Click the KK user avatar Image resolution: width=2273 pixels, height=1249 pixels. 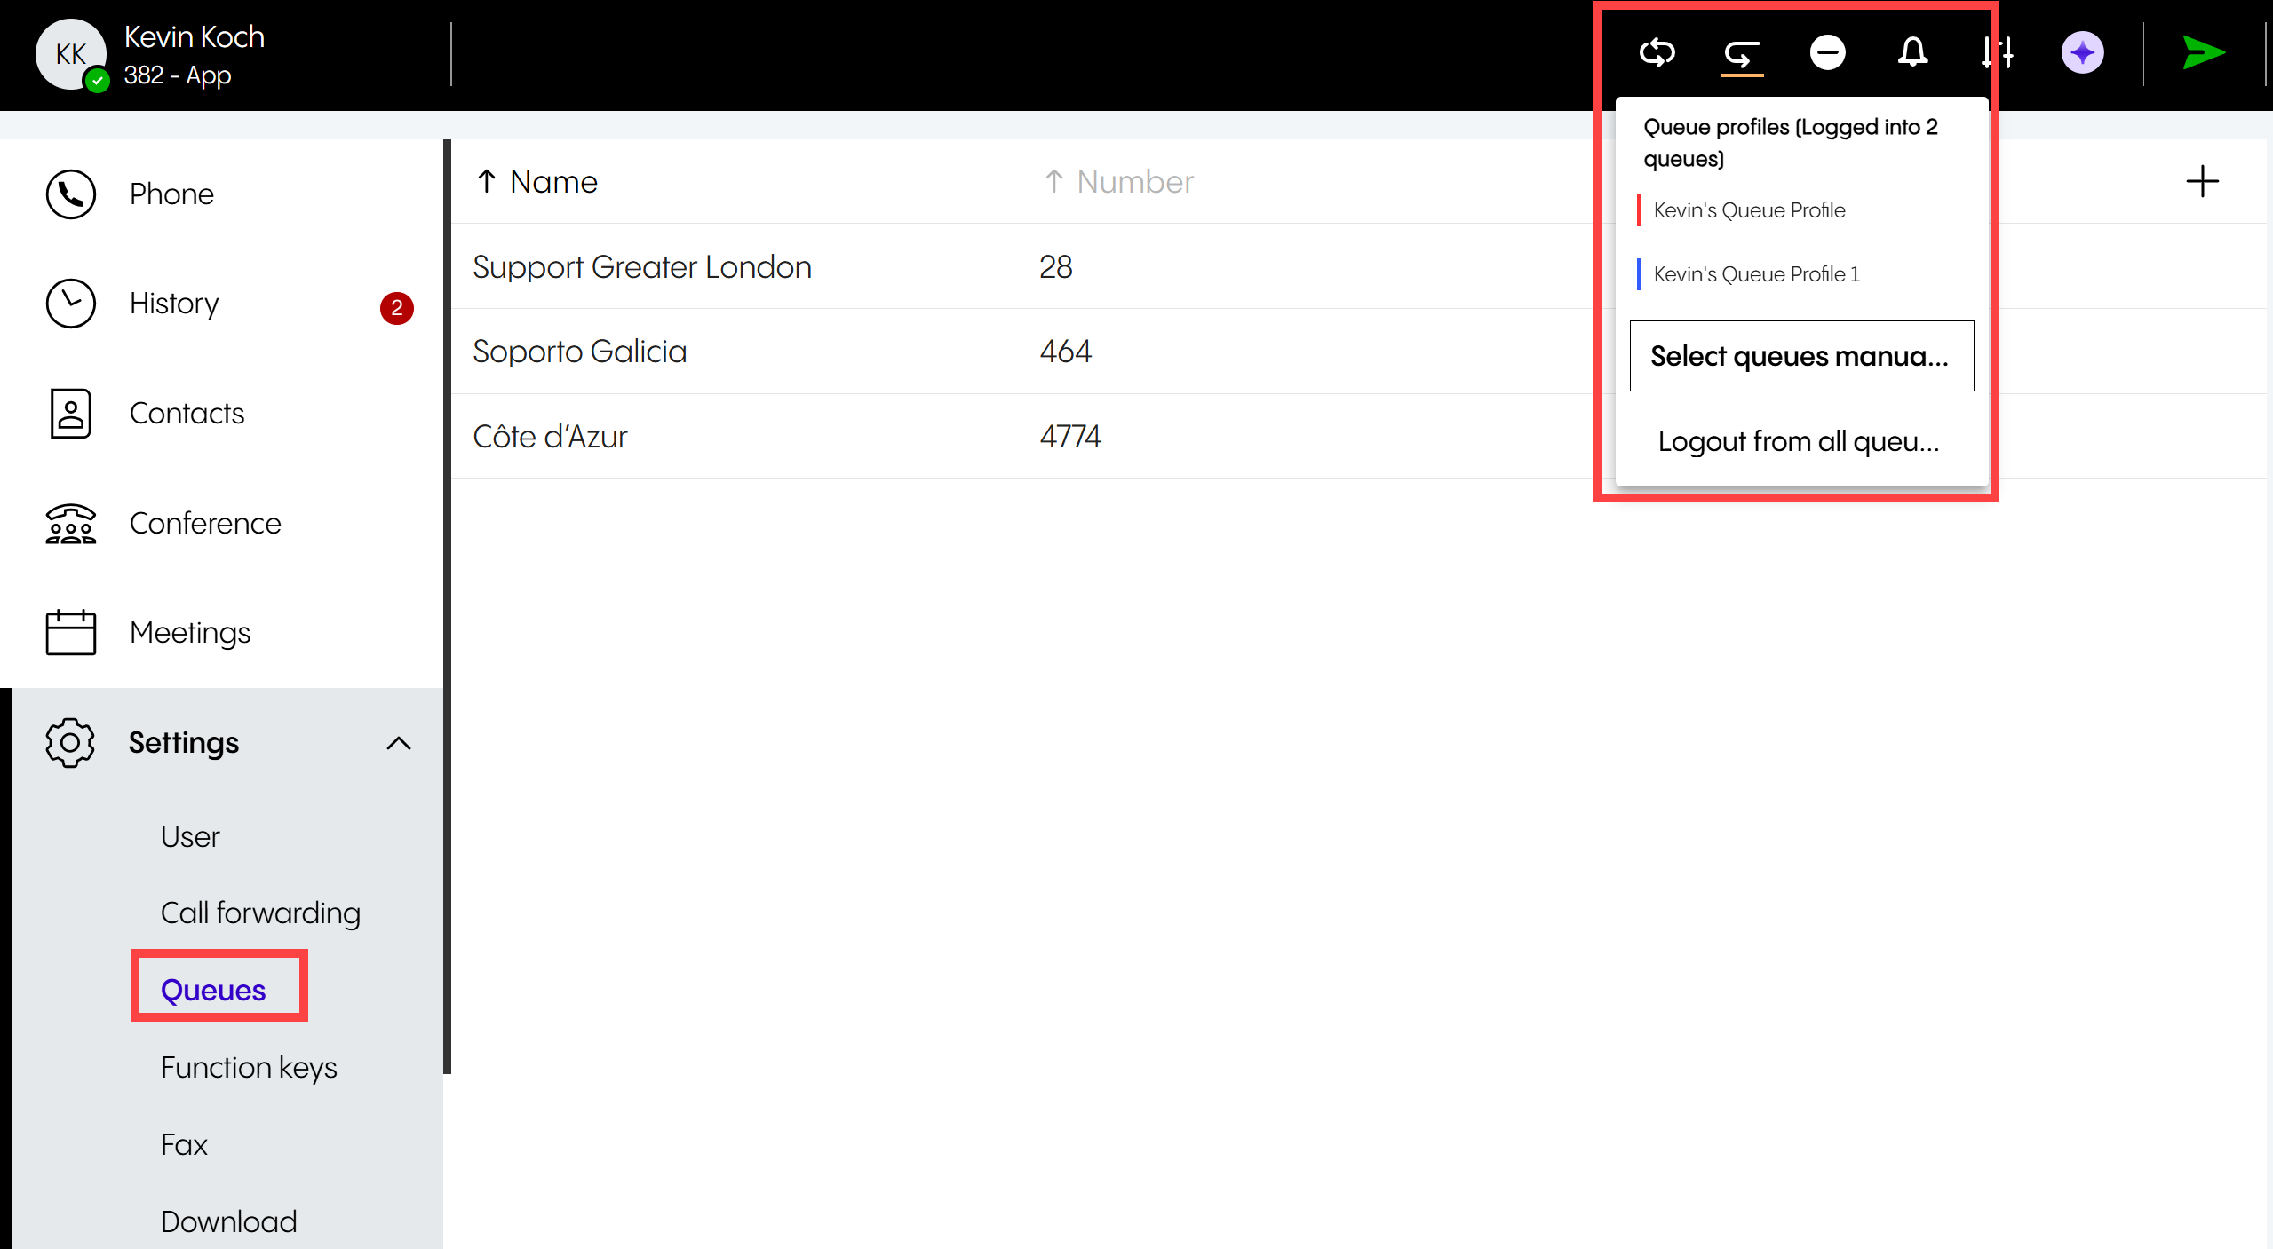tap(71, 55)
